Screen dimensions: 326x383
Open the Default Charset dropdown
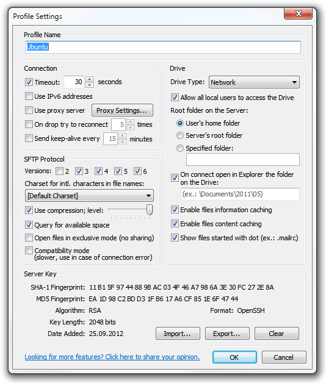(89, 196)
